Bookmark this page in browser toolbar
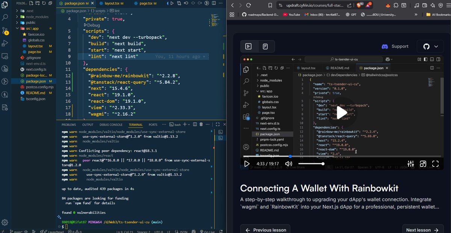This screenshot has width=451, height=233. pyautogui.click(x=270, y=5)
